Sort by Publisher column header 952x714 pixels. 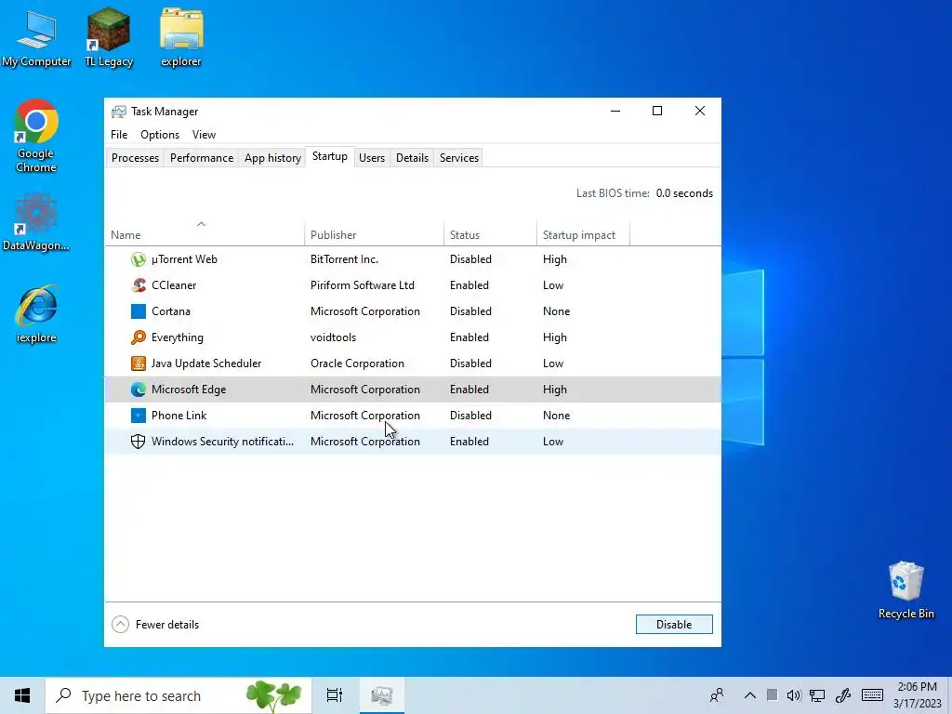tap(374, 235)
